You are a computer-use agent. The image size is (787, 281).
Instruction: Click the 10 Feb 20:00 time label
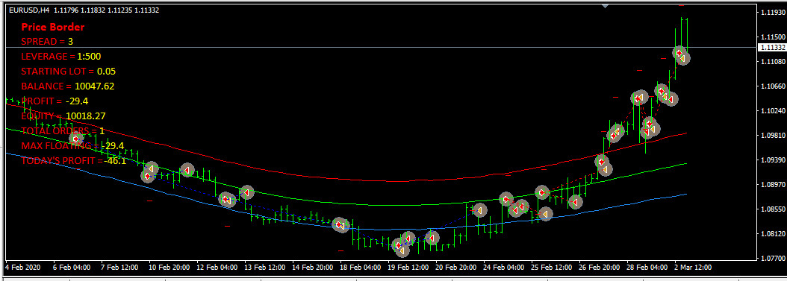169,268
